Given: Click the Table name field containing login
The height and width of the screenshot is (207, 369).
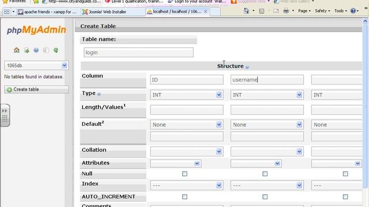Looking at the screenshot, I should pyautogui.click(x=138, y=52).
